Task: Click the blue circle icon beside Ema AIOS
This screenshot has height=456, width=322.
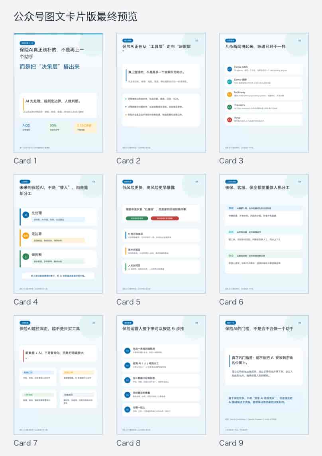Action: tap(229, 69)
